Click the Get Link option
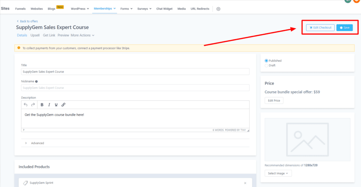Screen dimensions: 361x187 coord(49,35)
